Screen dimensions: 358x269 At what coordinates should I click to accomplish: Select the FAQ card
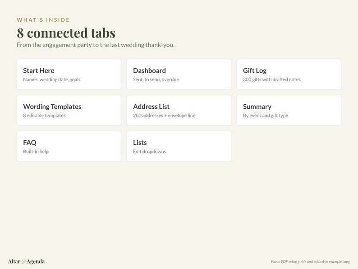click(69, 146)
